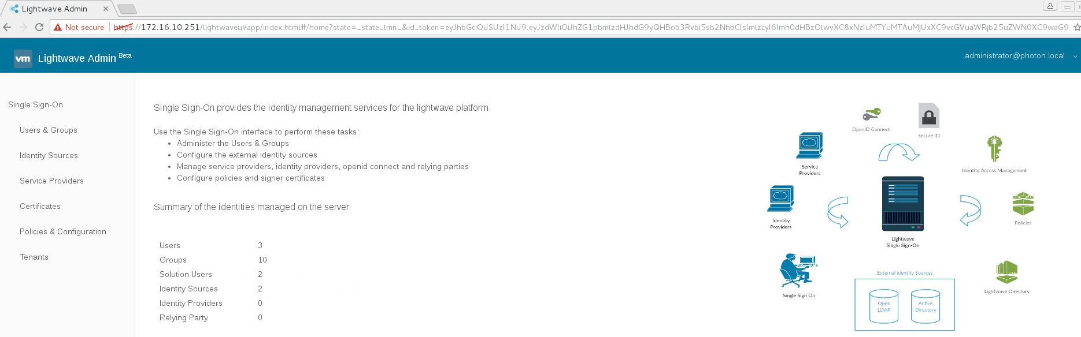The width and height of the screenshot is (1081, 337).
Task: Click the Policies green box icon
Action: [1023, 204]
